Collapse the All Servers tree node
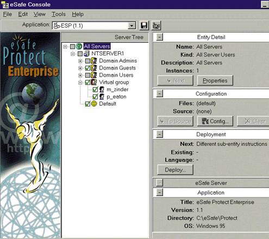The height and width of the screenshot is (239, 269). 65,47
